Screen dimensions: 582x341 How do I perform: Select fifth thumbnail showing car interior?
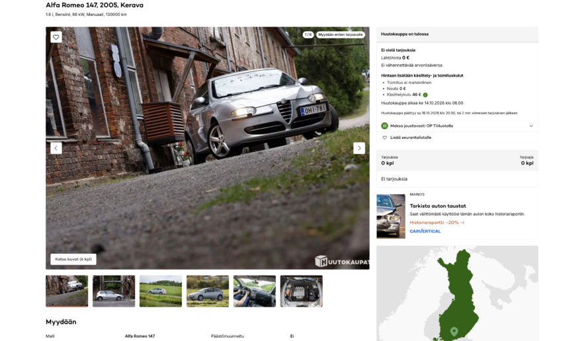click(x=255, y=291)
